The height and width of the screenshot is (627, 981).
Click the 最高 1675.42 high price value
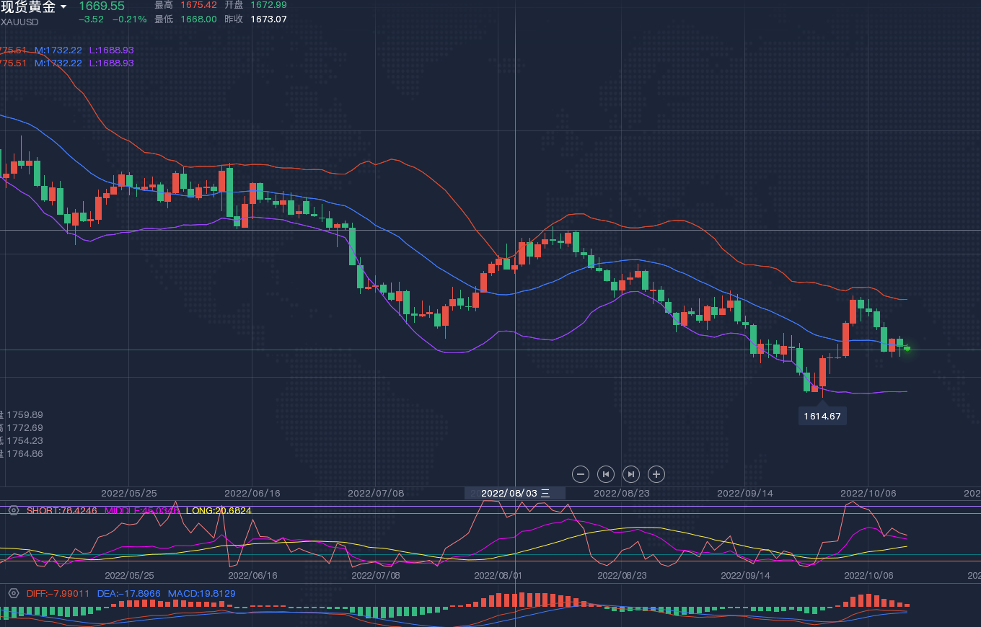pos(200,5)
